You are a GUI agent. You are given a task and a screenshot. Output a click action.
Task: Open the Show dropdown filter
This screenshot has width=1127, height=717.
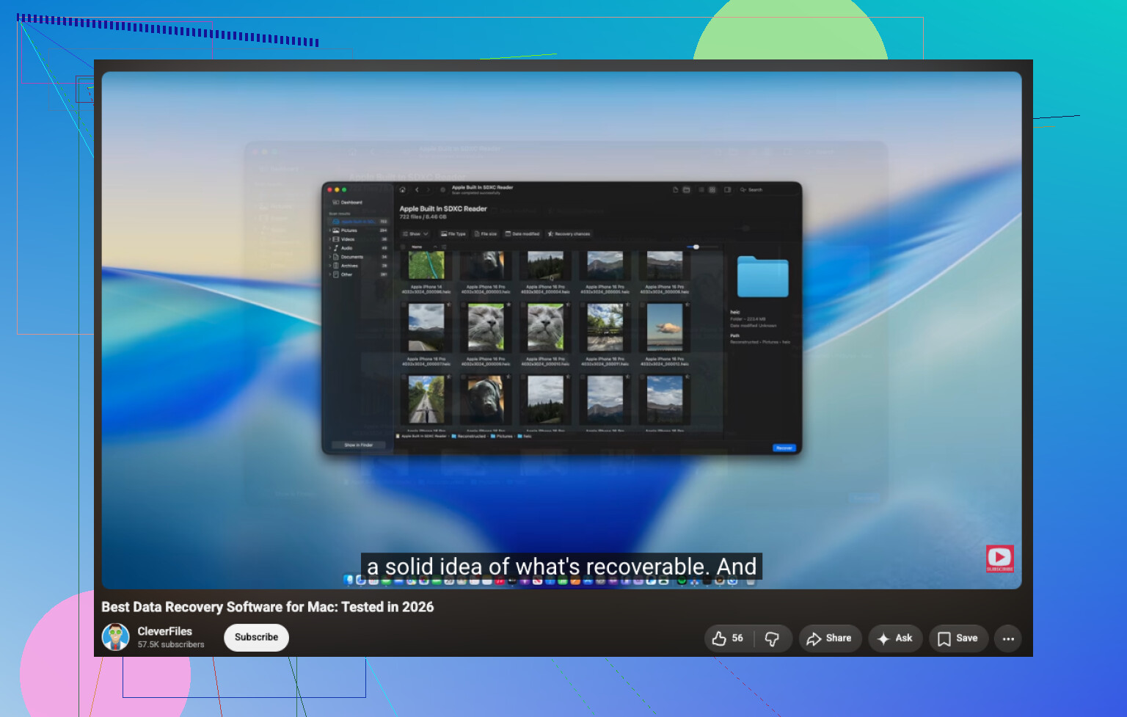(x=415, y=233)
